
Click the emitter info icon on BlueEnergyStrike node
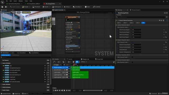(x=79, y=17)
